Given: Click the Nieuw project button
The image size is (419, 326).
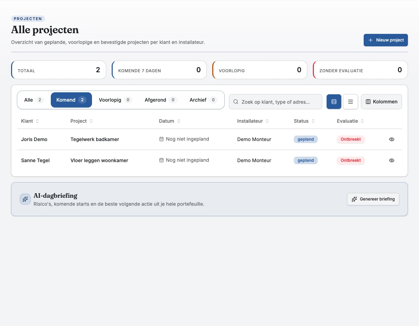Looking at the screenshot, I should [385, 40].
